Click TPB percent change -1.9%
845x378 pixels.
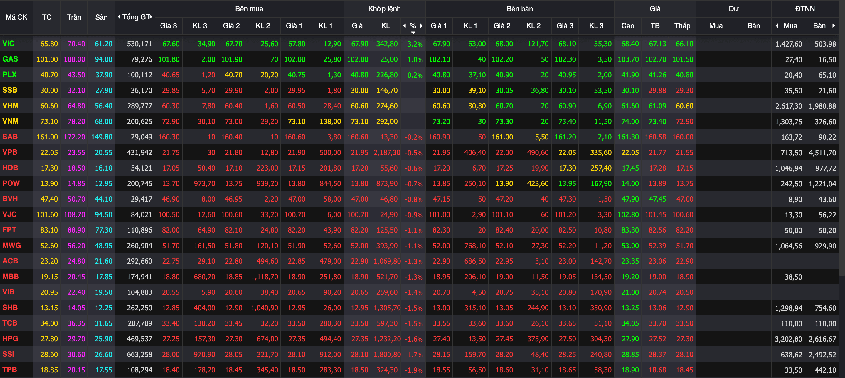(x=414, y=370)
